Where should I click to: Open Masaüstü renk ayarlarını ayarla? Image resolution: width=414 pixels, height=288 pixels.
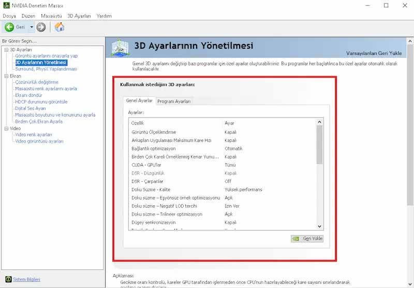coord(46,89)
